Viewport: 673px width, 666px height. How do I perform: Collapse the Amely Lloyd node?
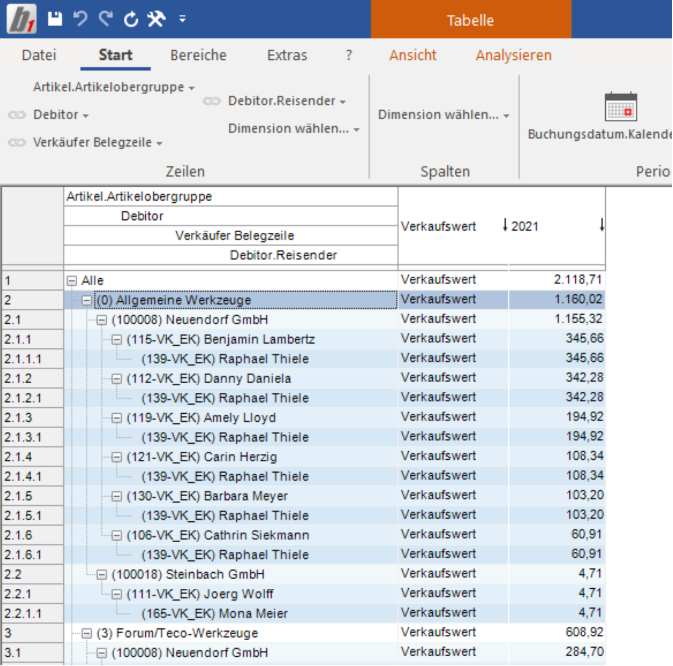[x=117, y=418]
